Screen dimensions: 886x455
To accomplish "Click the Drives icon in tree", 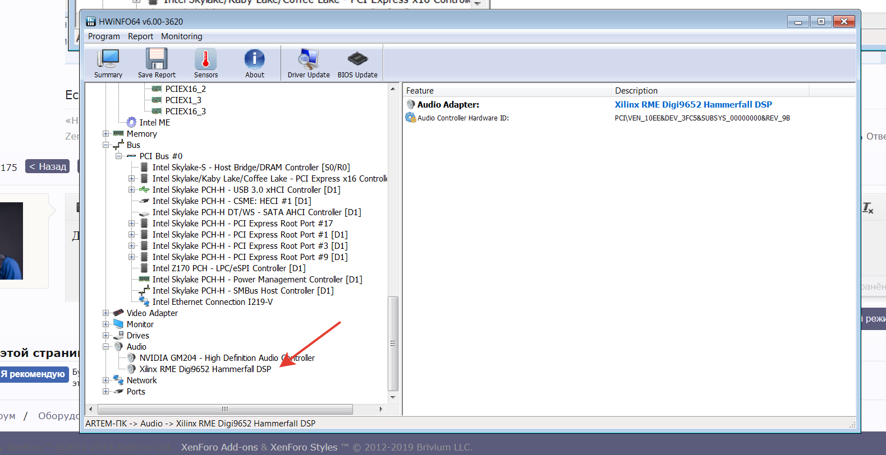I will pyautogui.click(x=118, y=335).
